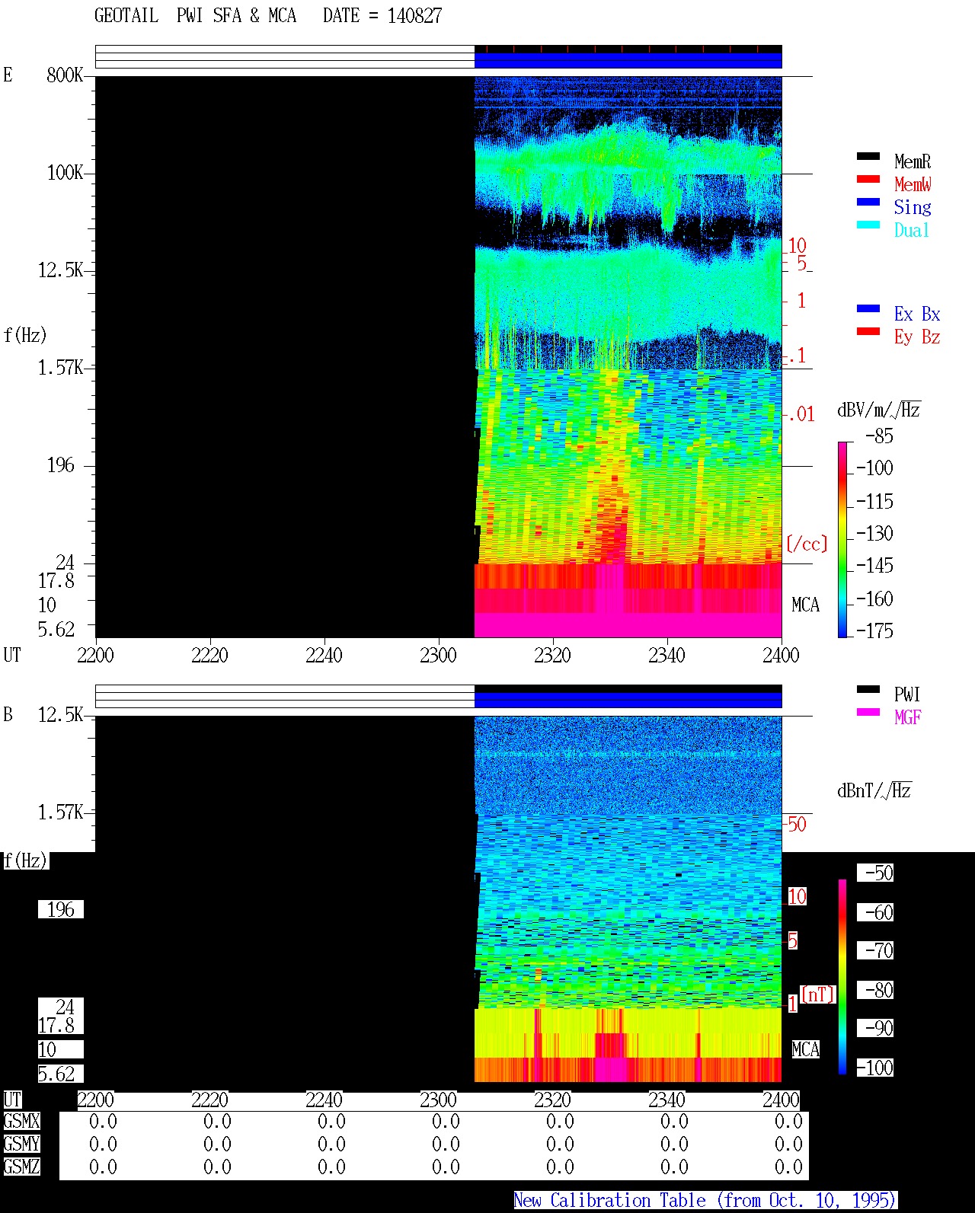Click the black MemR legend swatch

click(x=868, y=157)
